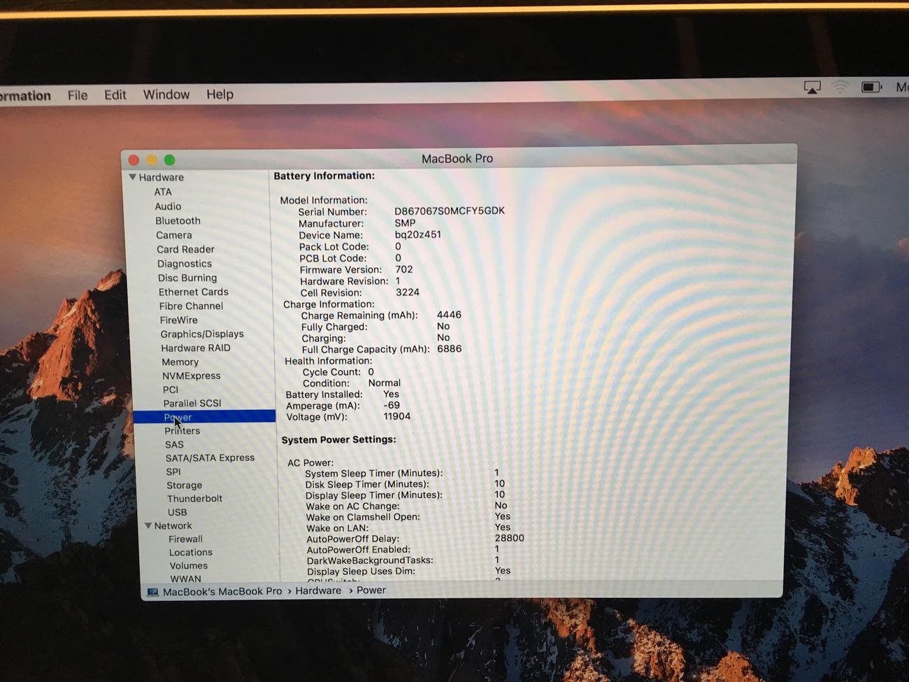Click Full Charge Capacity value 6886

pos(450,349)
